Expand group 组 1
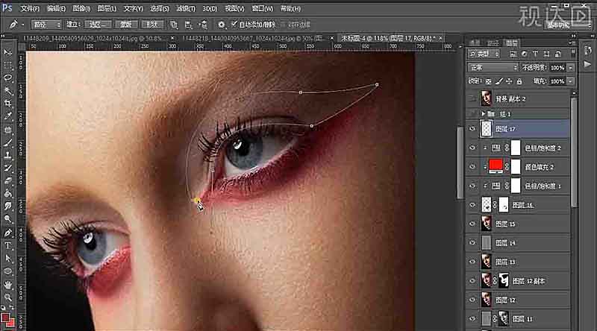 (x=483, y=114)
